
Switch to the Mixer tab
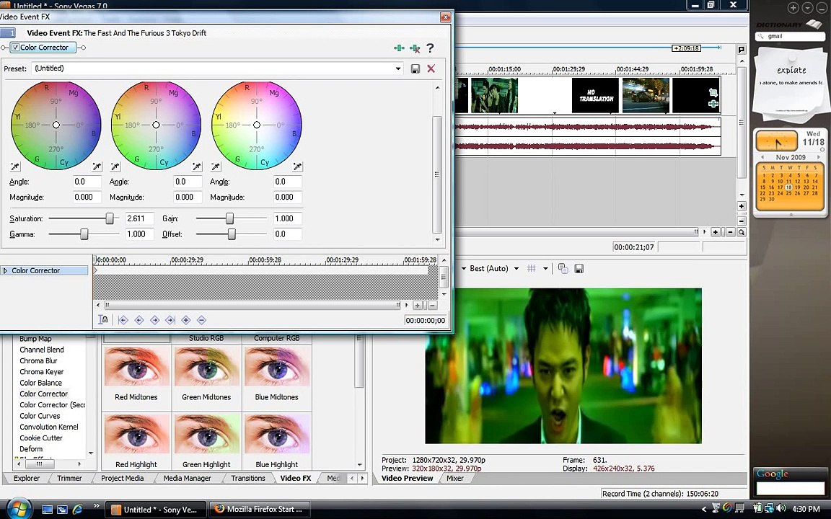coord(454,478)
